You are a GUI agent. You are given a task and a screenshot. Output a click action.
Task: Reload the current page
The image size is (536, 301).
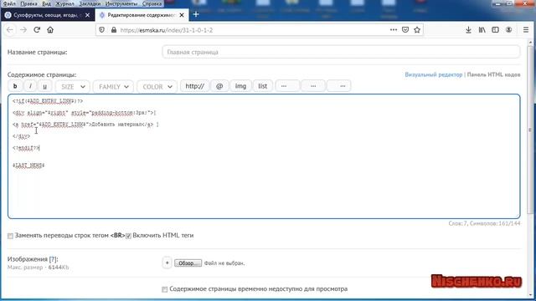coord(37,30)
